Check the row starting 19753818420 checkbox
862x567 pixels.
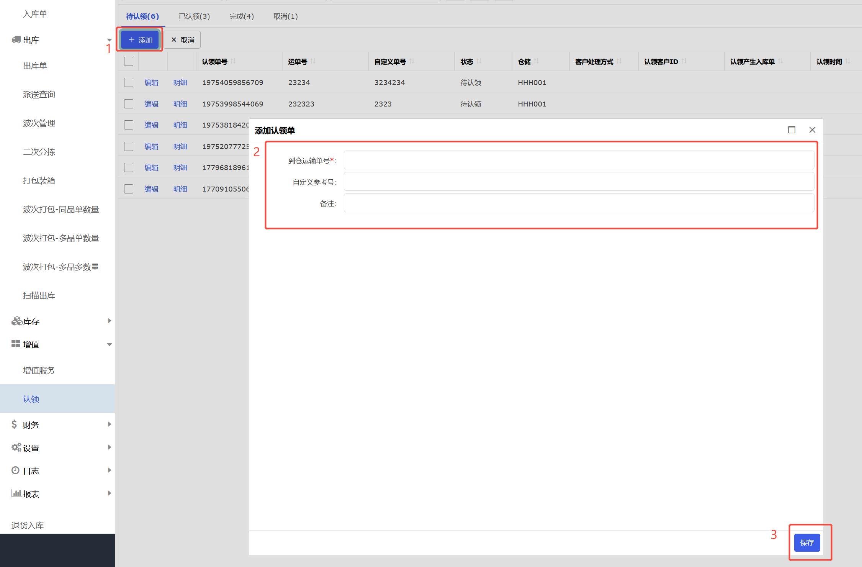(x=129, y=125)
